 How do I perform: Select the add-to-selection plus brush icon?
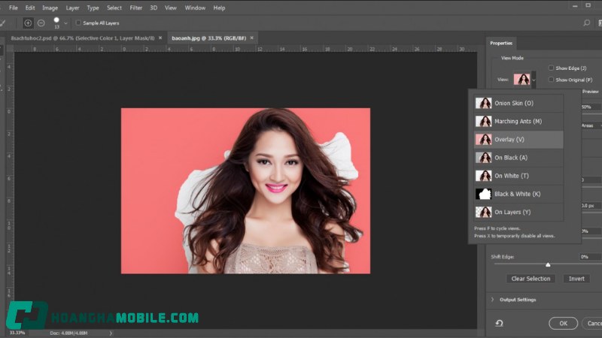(28, 23)
